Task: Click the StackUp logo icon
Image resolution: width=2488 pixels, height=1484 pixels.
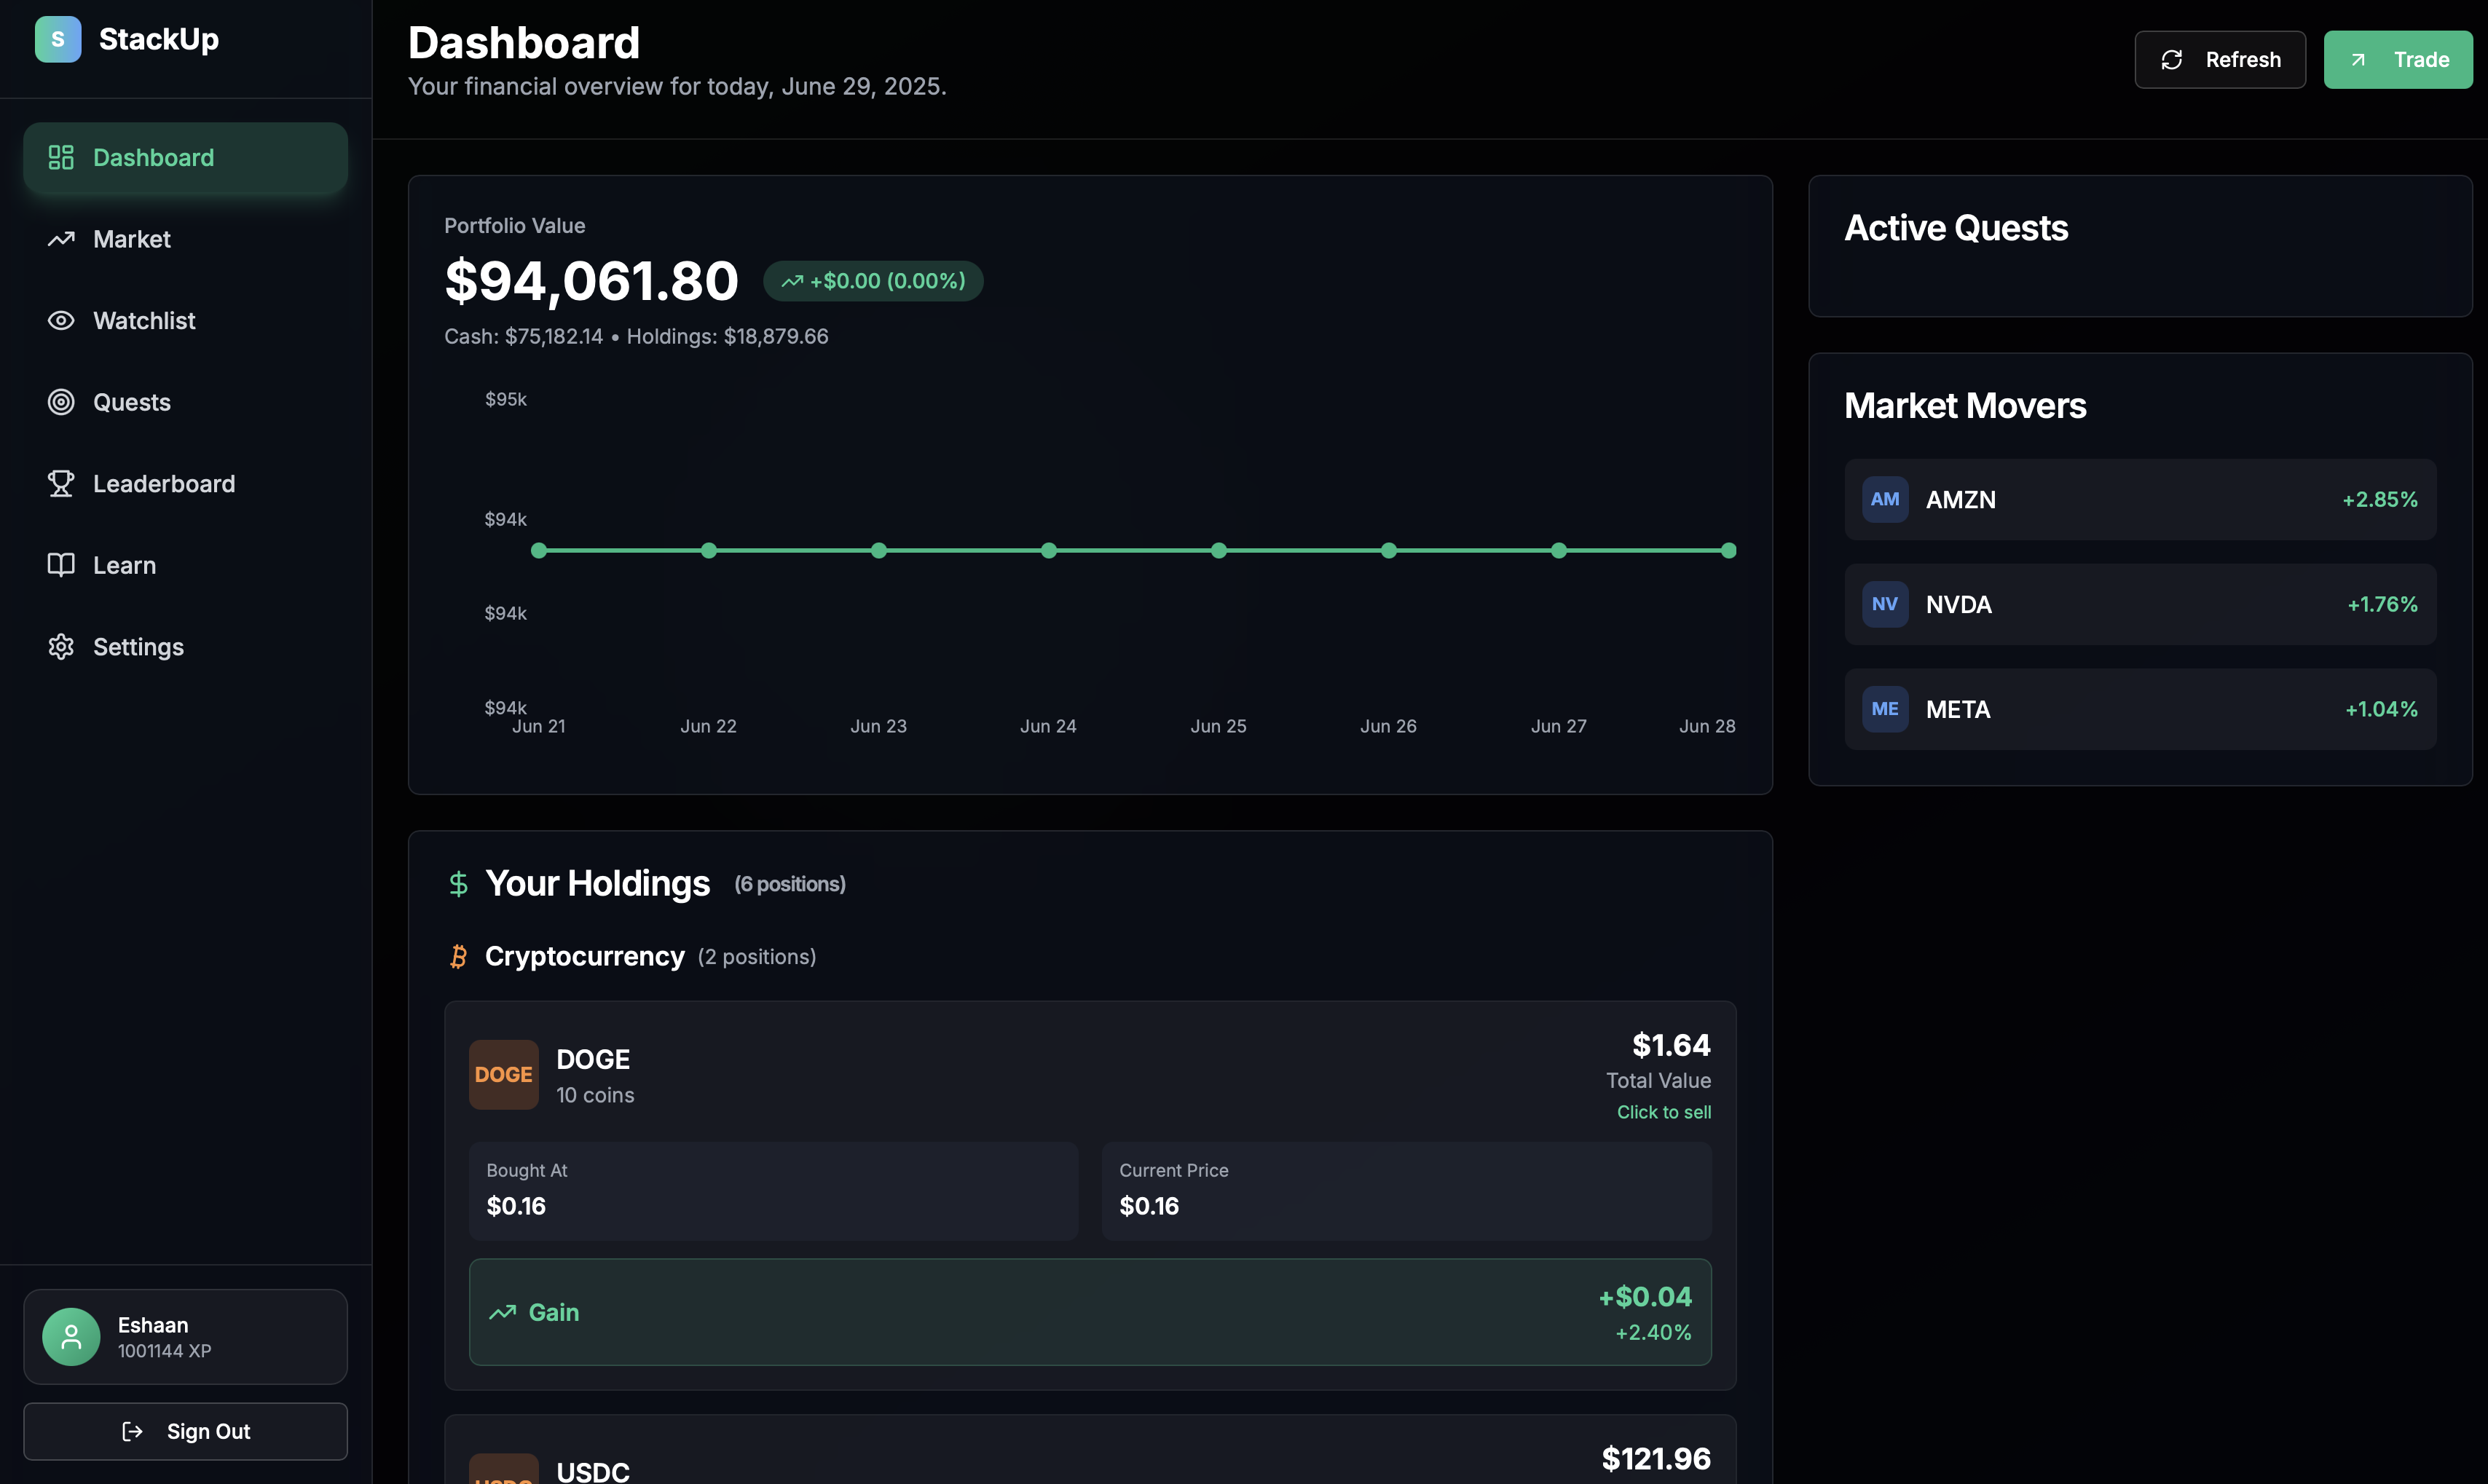Action: click(x=58, y=39)
